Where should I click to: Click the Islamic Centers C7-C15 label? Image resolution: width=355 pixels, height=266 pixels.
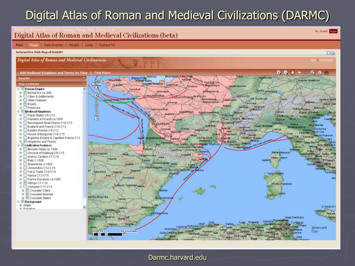click(x=43, y=157)
